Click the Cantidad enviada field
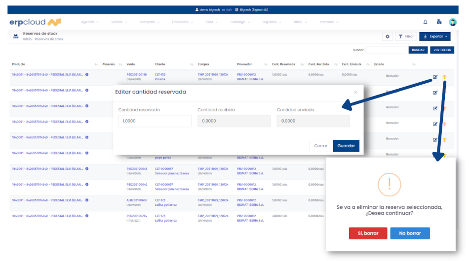469x261 pixels. (313, 121)
